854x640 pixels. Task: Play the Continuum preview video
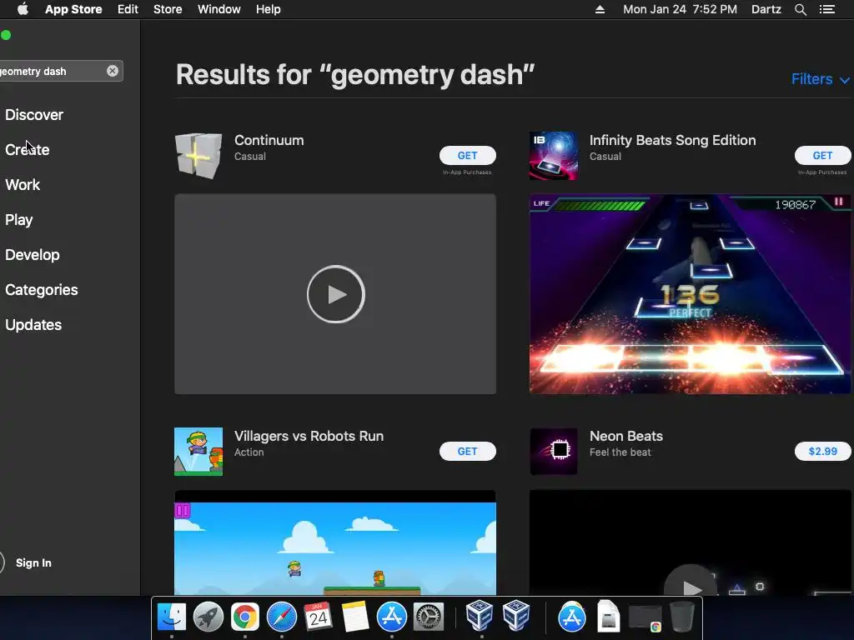point(336,294)
